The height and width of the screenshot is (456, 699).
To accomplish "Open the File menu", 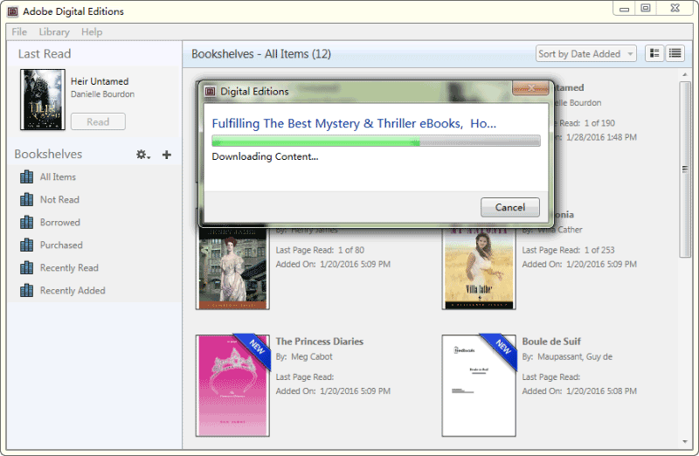I will click(x=19, y=32).
